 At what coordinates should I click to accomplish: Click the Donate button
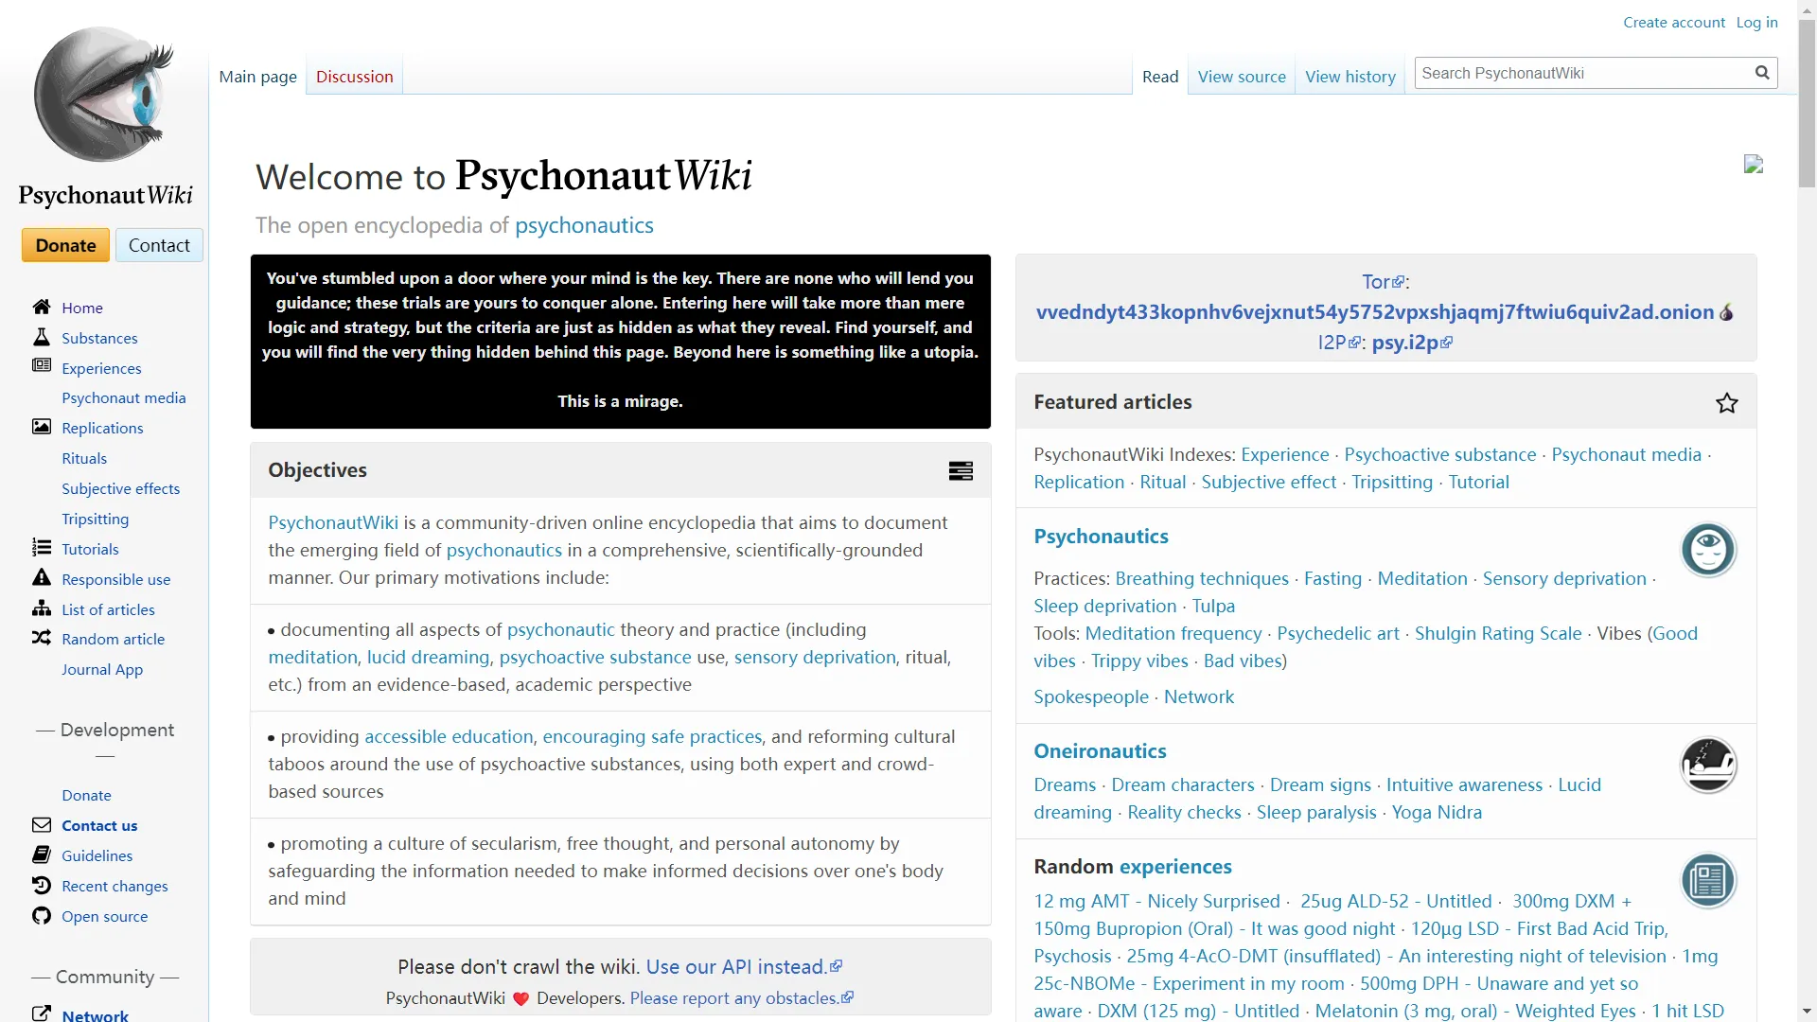pos(64,244)
